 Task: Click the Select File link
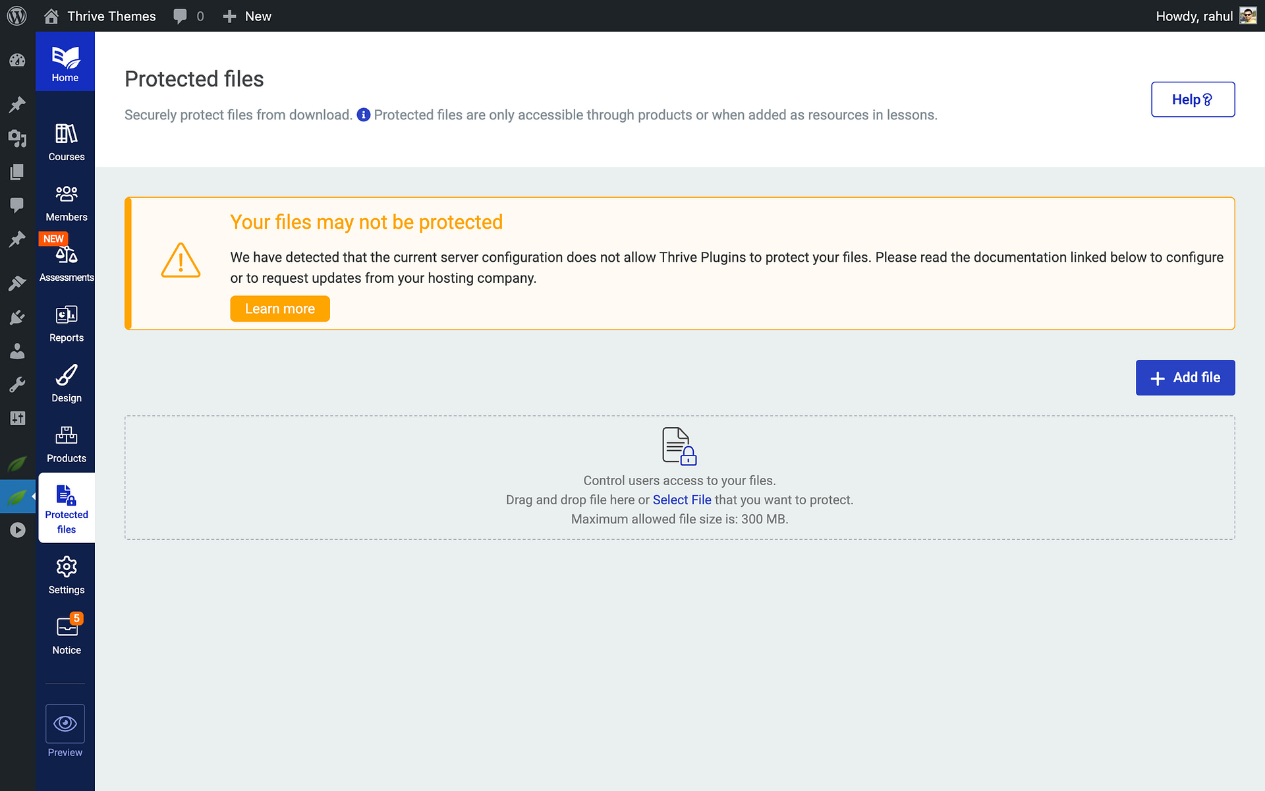pyautogui.click(x=681, y=500)
